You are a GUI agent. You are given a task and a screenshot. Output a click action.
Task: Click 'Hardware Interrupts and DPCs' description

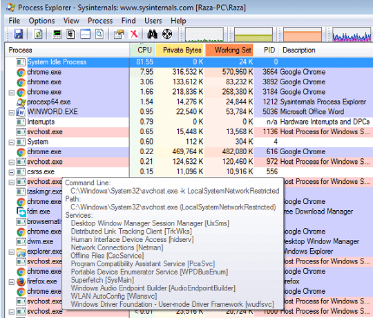point(325,122)
